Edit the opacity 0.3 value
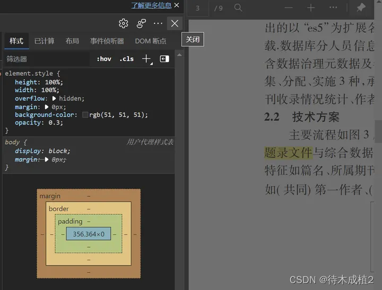The height and width of the screenshot is (290, 382). (54, 122)
